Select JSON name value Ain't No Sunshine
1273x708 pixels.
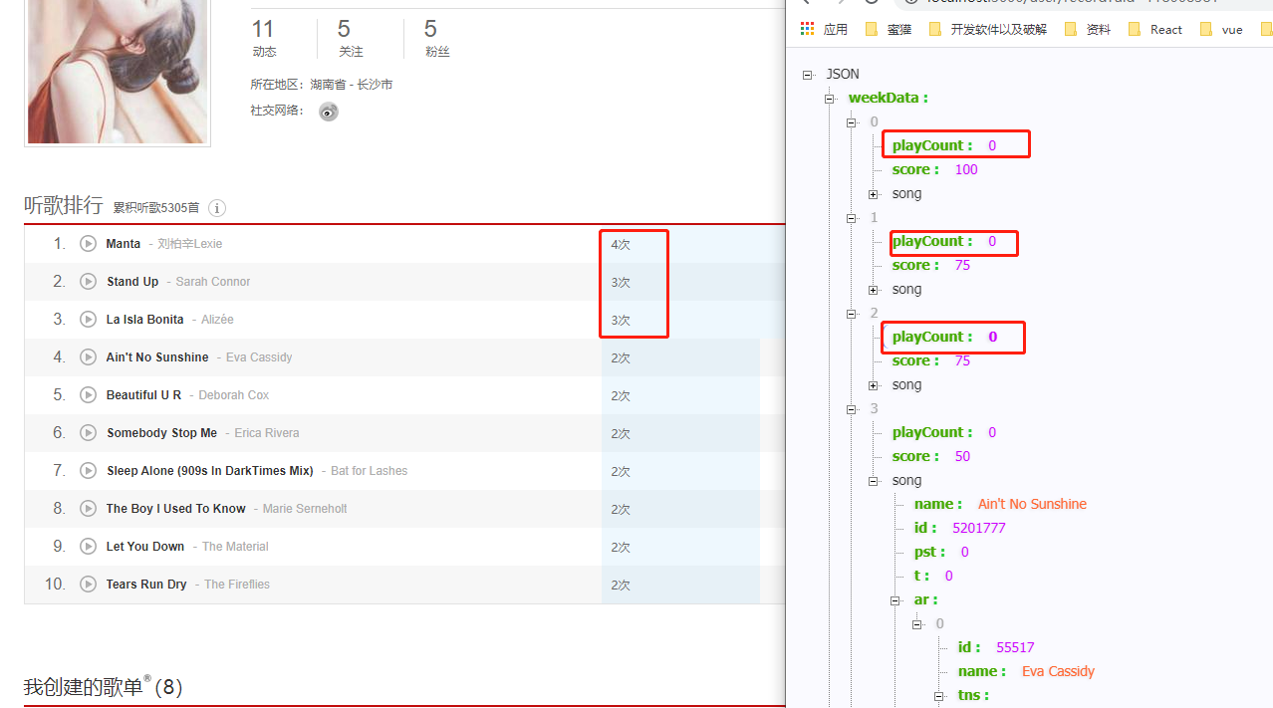tap(1032, 505)
